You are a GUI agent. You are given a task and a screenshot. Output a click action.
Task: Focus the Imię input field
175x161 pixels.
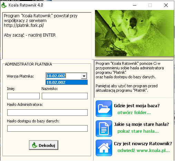point(23,96)
